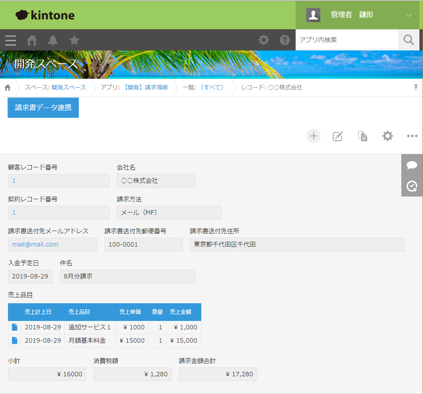Go to portal via home icon in dark toolbar
423x394 pixels.
click(x=32, y=40)
